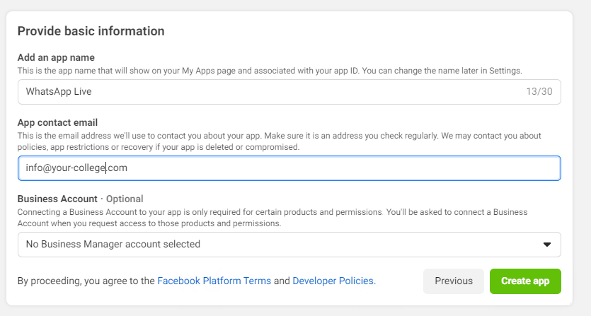Click the 13/30 character counter
The height and width of the screenshot is (316, 591).
point(539,91)
